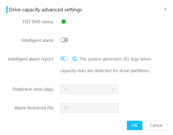Screen dimensions: 173x135
Task: Confirm settings with the OK button
Action: tap(134, 125)
